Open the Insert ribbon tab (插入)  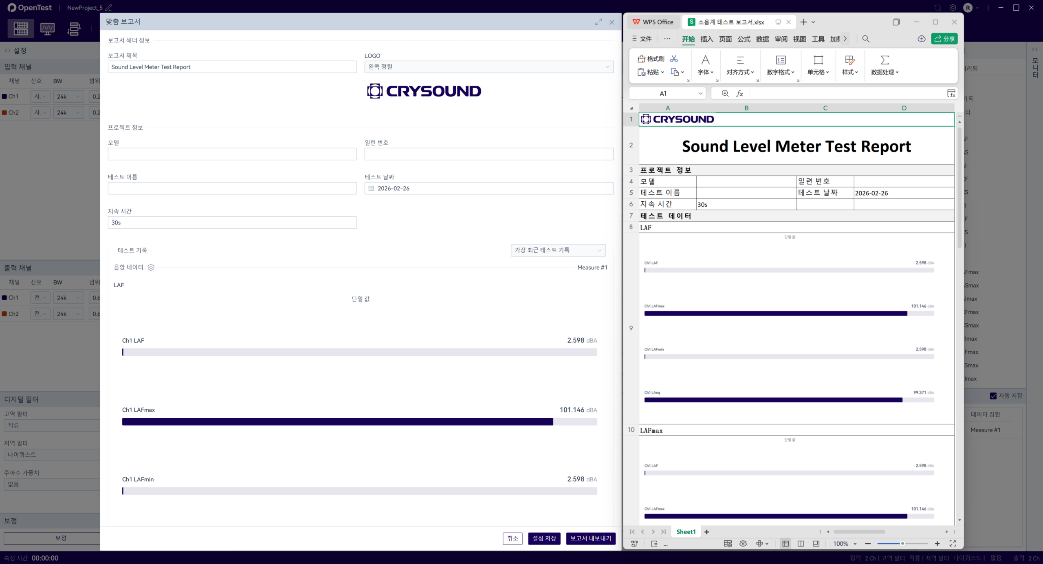[706, 39]
